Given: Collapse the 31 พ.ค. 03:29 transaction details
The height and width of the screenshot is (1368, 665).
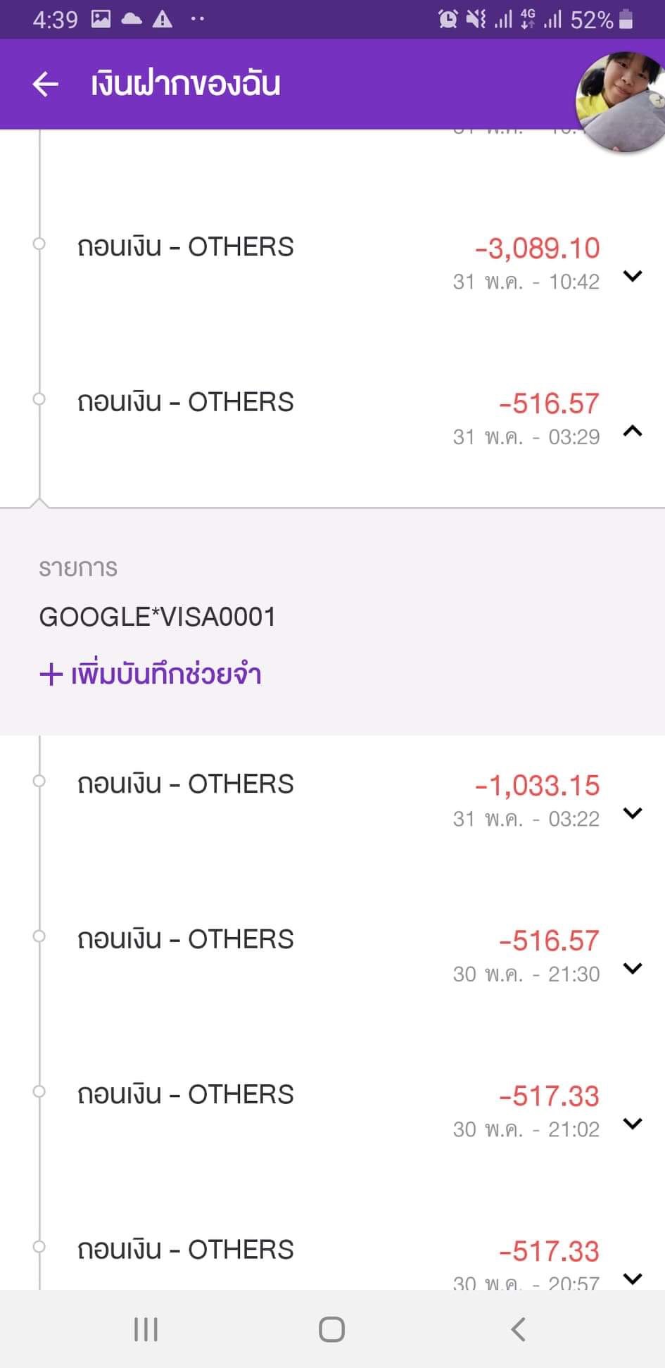Looking at the screenshot, I should point(633,431).
